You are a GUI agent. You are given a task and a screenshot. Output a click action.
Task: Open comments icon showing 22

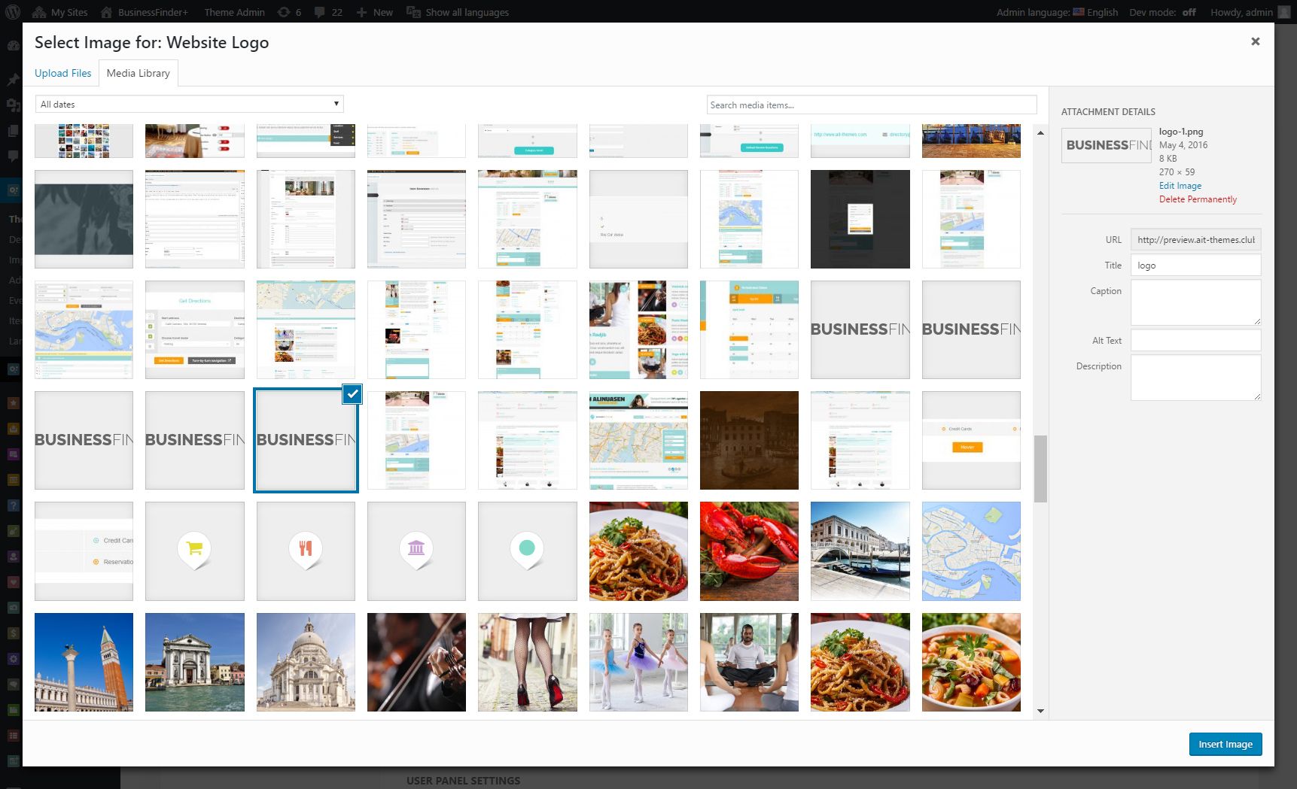pyautogui.click(x=328, y=12)
